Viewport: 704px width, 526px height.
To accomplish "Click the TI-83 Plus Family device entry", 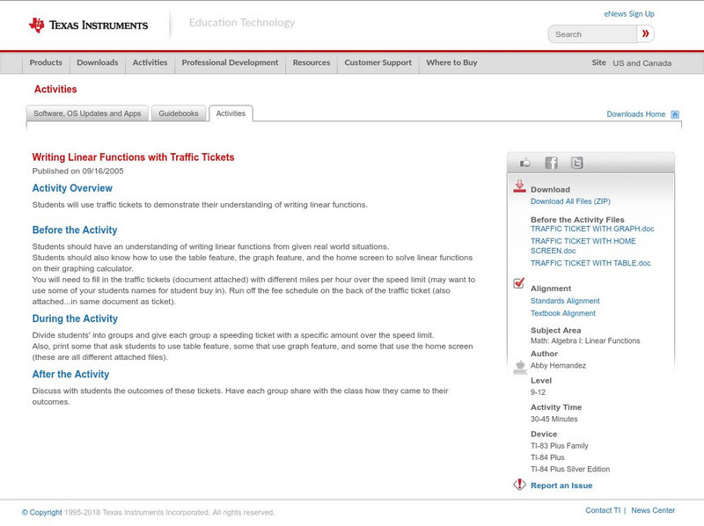I will point(560,446).
